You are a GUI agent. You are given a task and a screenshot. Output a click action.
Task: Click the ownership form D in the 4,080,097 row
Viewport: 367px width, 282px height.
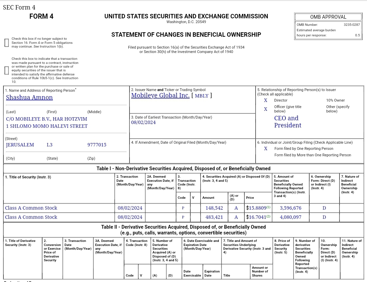tap(324, 217)
